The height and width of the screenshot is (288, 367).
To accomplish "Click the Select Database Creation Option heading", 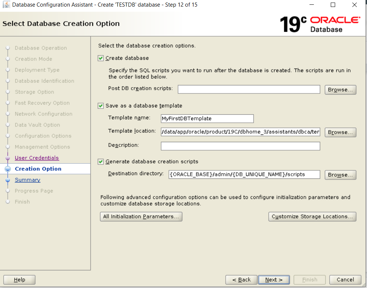I will tap(61, 24).
